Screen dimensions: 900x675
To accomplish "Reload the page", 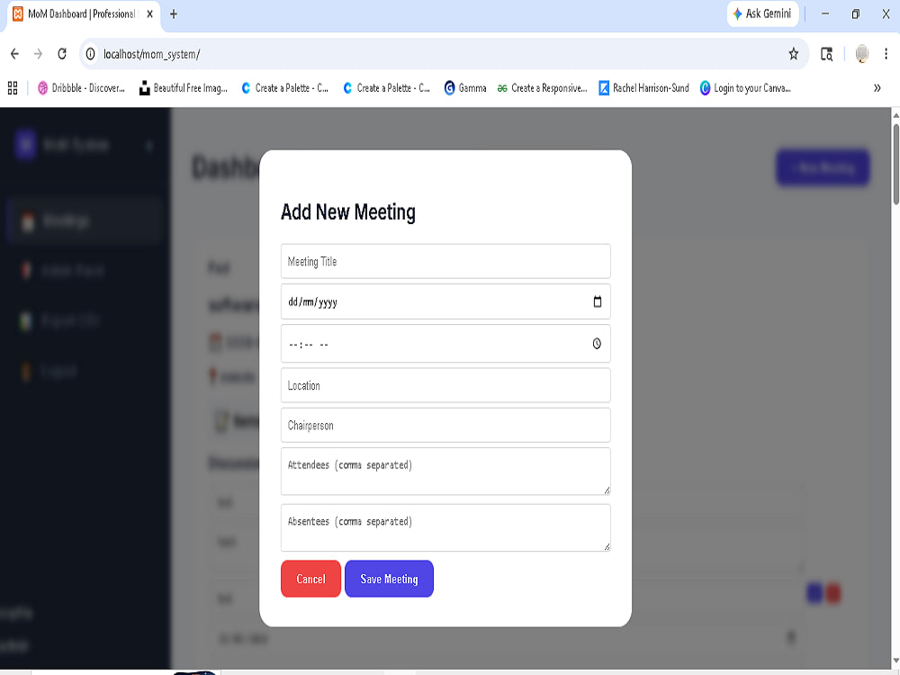I will tap(62, 54).
